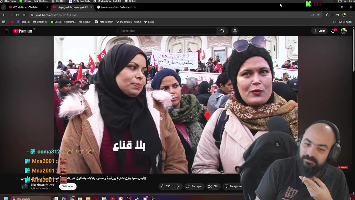Open Chrome media controls icon
The height and width of the screenshot is (200, 355).
click(338, 15)
